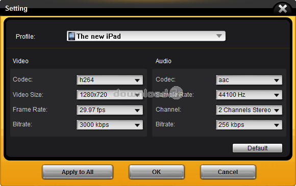Open the video Codec h264 dropdown
Image resolution: width=296 pixels, height=186 pixels.
pos(110,80)
